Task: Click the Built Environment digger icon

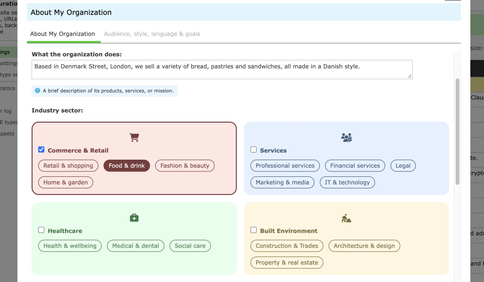Action: [x=346, y=218]
